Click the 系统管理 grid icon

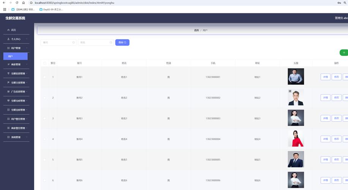(8, 137)
